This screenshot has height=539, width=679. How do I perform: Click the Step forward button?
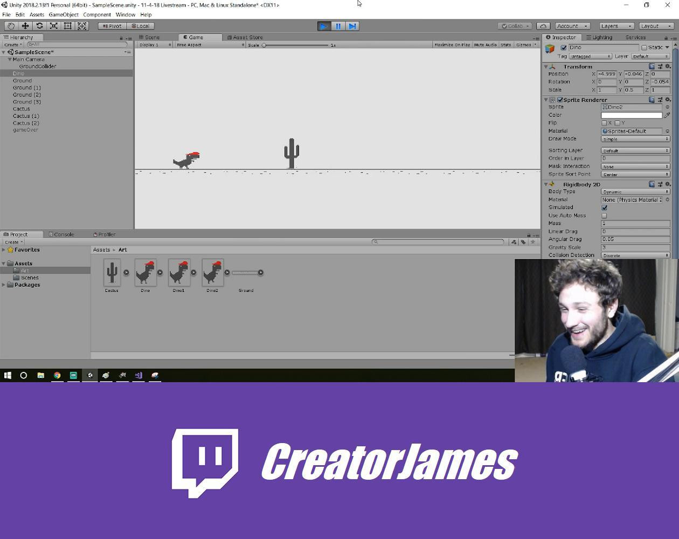(352, 26)
